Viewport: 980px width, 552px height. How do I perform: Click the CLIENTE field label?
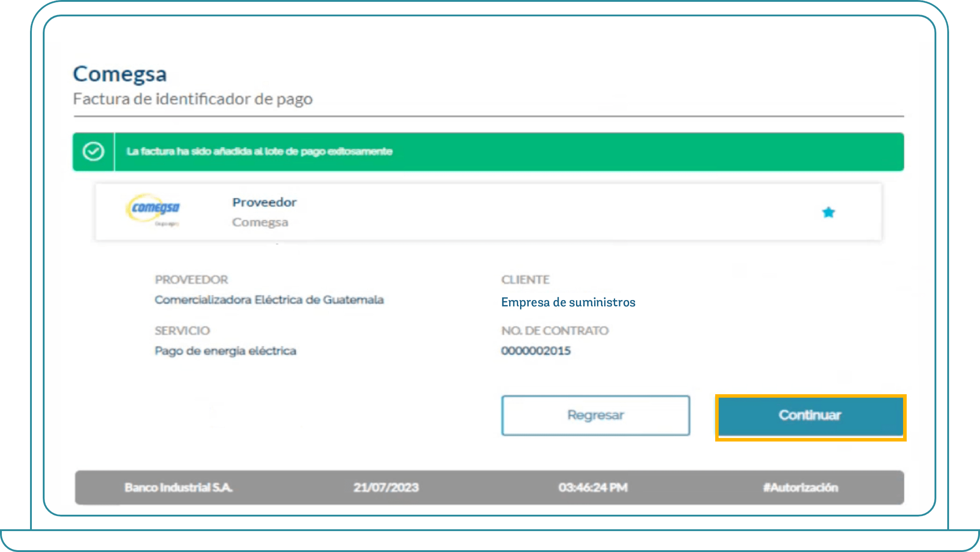point(525,280)
